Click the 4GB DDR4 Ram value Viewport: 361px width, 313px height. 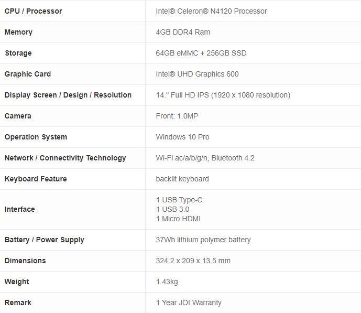tap(183, 32)
